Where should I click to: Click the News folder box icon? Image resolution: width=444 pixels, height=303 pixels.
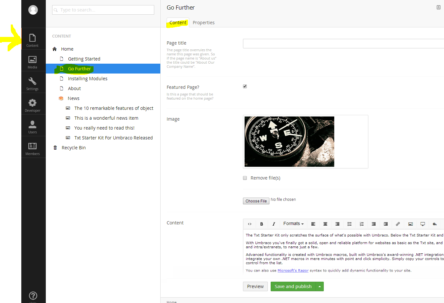(61, 98)
